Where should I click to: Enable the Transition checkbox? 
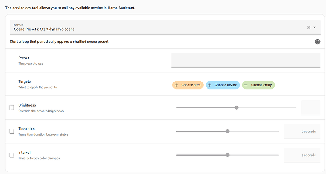pos(12,131)
